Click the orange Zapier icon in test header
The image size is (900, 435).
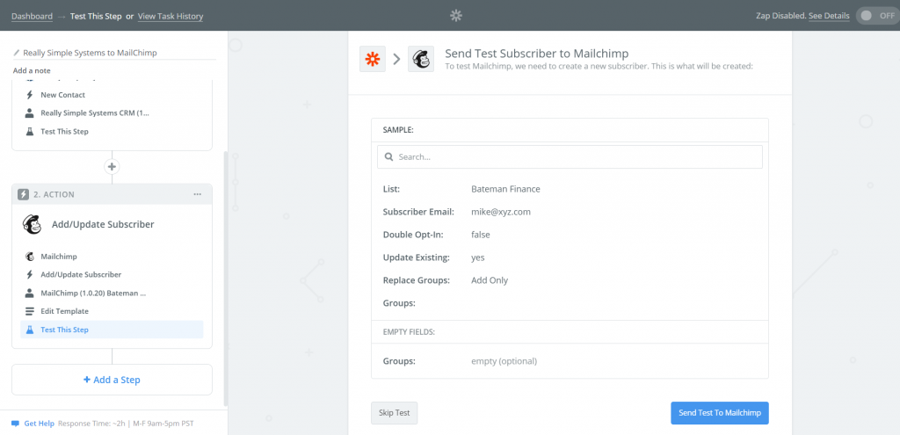(x=373, y=59)
